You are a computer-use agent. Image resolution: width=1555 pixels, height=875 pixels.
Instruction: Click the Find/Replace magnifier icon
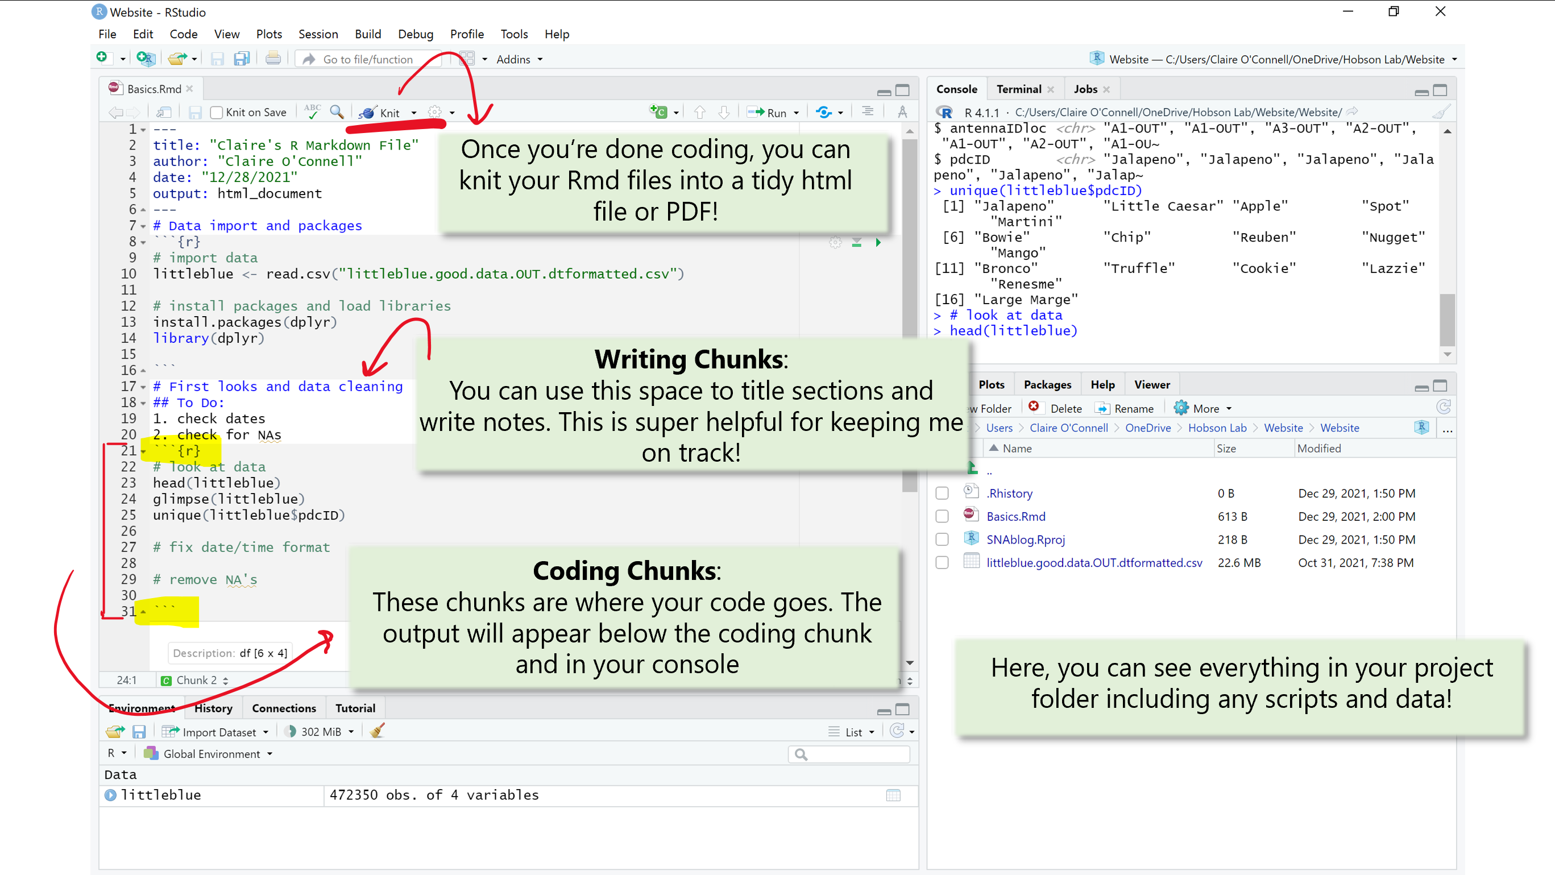pyautogui.click(x=337, y=111)
